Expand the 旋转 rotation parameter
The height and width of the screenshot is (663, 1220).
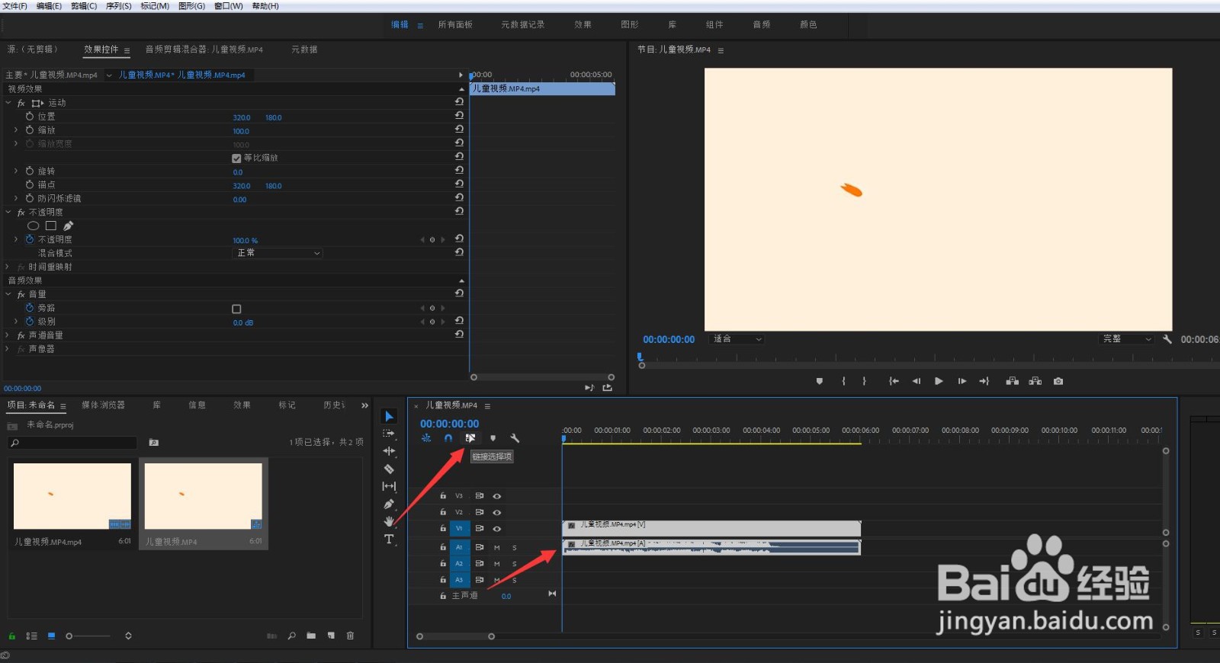pos(16,171)
